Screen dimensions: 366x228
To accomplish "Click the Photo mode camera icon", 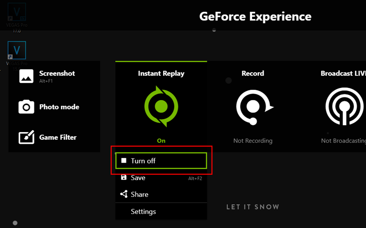I will pyautogui.click(x=26, y=107).
